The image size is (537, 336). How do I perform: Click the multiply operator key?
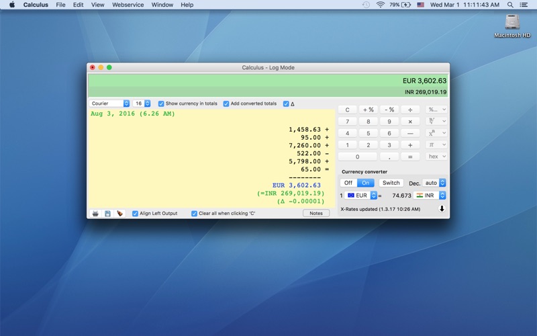click(410, 122)
